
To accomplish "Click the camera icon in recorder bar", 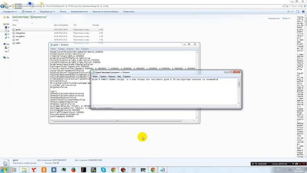I will pos(296,163).
